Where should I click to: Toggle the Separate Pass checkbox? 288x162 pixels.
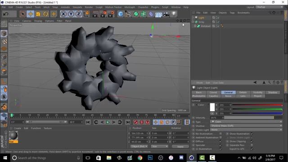pyautogui.click(x=252, y=145)
